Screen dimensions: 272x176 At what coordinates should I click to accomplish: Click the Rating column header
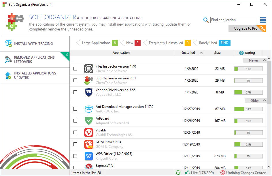(x=248, y=53)
